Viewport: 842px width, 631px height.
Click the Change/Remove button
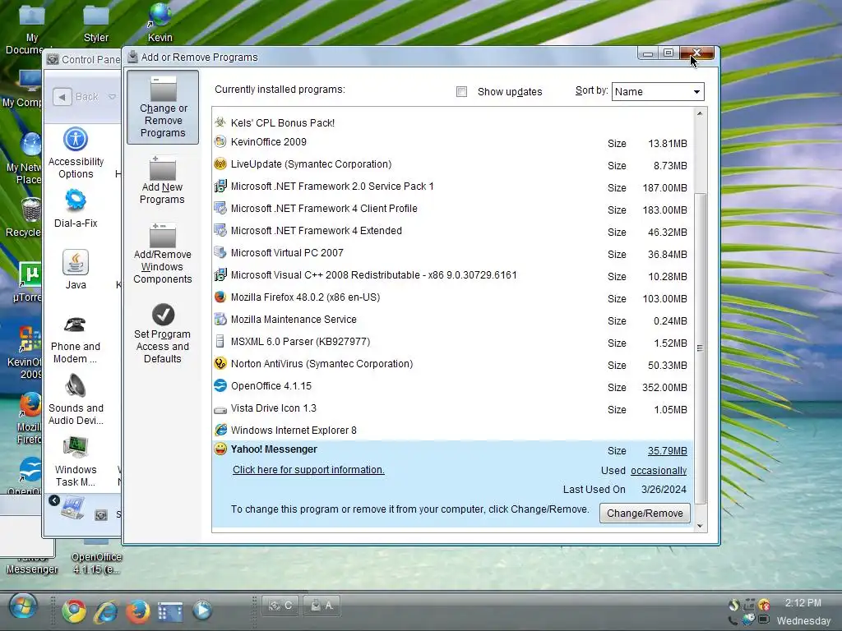coord(645,514)
